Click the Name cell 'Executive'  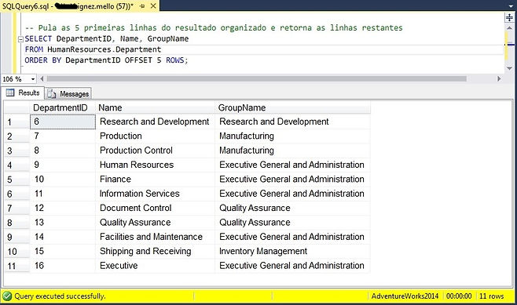tap(155, 266)
